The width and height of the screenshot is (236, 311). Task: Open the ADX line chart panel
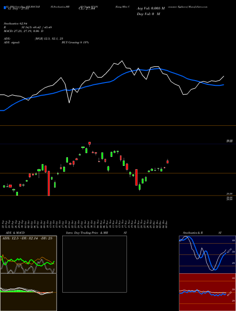point(28,254)
